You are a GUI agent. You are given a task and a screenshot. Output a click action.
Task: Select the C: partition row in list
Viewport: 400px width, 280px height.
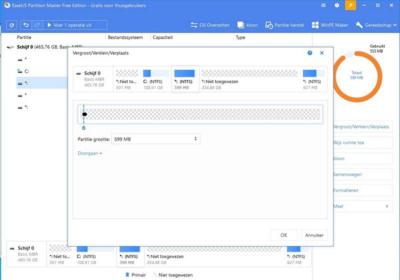point(42,71)
